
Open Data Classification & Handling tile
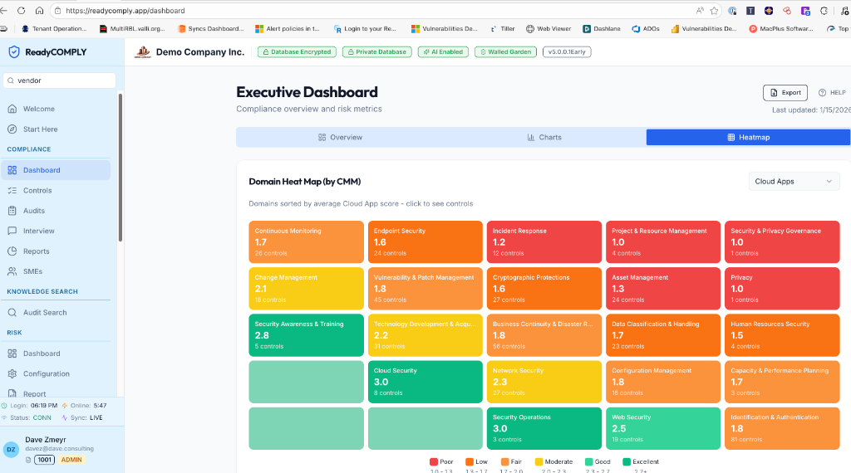[x=663, y=335]
